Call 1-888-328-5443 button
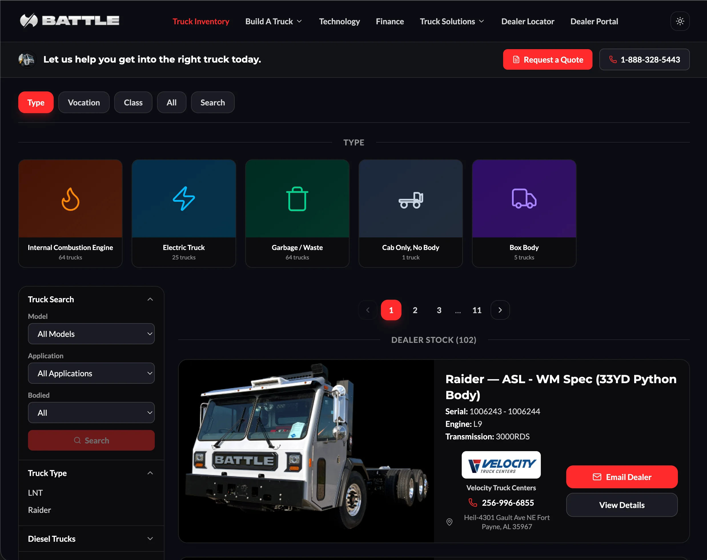 pyautogui.click(x=644, y=59)
